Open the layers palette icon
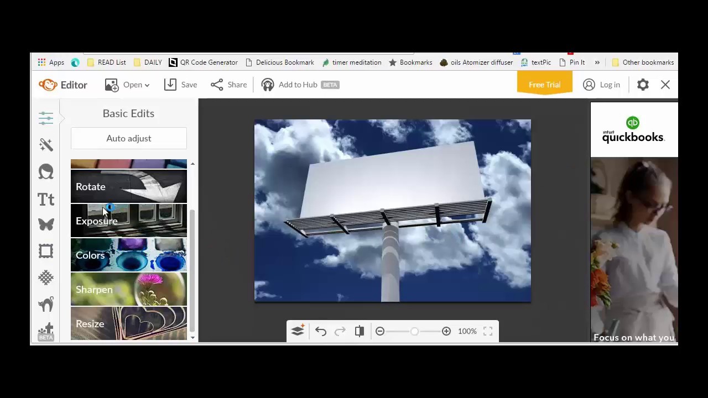The width and height of the screenshot is (708, 398). click(298, 331)
